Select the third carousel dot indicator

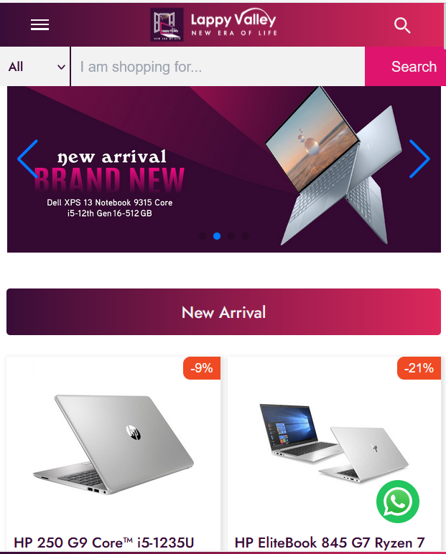coord(231,236)
